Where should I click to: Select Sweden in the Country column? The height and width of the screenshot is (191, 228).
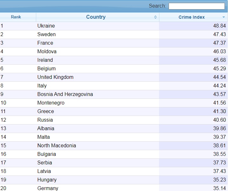[x=46, y=35]
